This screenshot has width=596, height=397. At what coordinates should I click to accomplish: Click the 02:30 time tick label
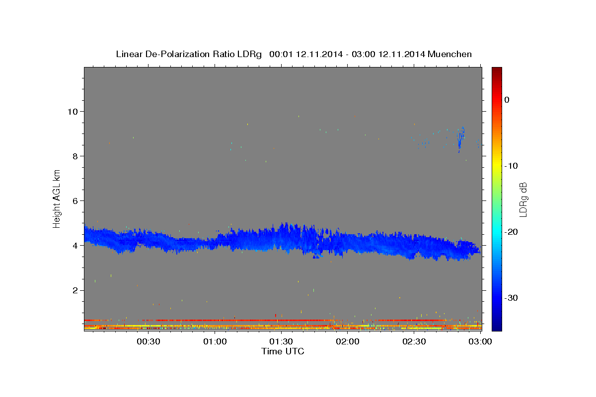pyautogui.click(x=414, y=341)
